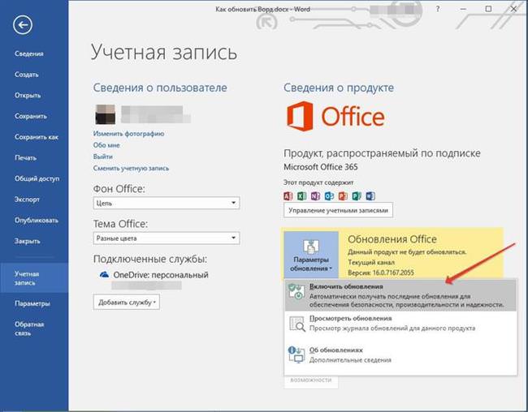Go to Общий доступ in the sidebar
Image resolution: width=528 pixels, height=412 pixels.
[x=37, y=178]
